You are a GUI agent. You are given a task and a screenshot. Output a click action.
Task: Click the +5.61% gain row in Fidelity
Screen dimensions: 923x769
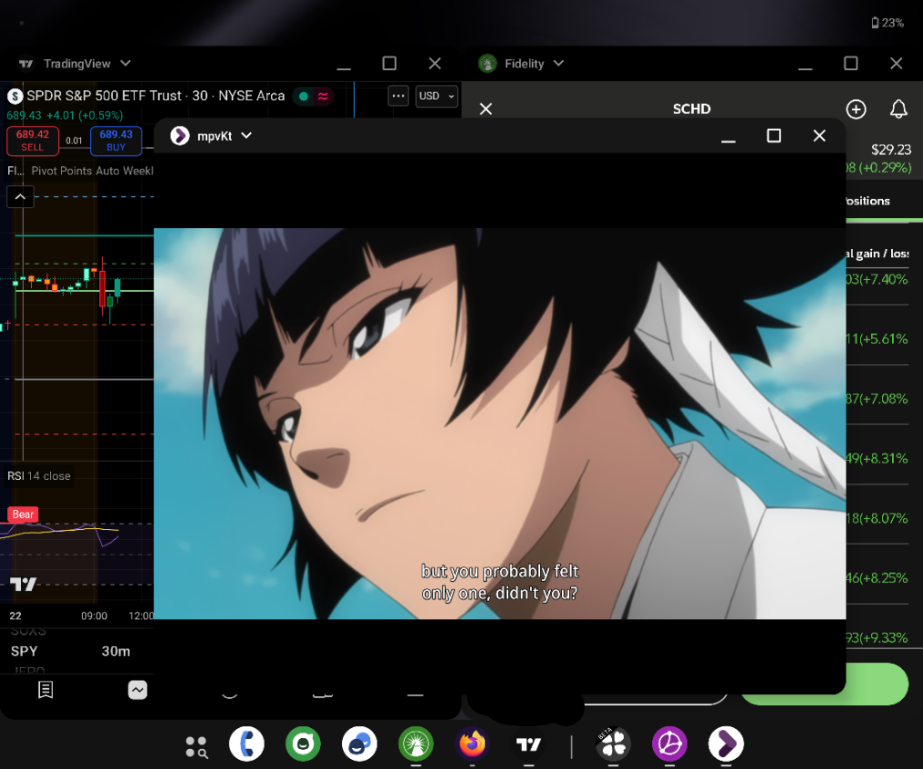(877, 338)
